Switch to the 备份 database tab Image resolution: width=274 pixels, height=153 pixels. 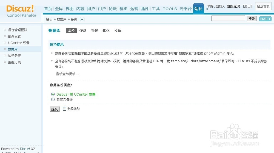click(71, 31)
